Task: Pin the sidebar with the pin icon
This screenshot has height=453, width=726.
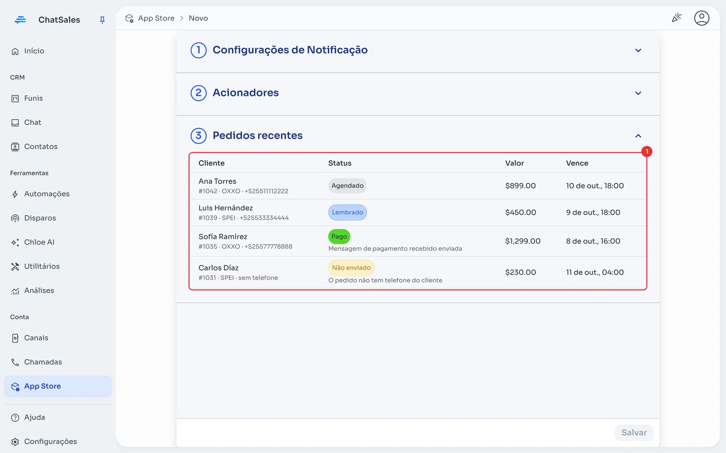Action: coord(102,20)
